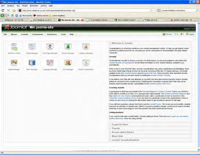Open the Tools menu
Image resolution: width=200 pixels, height=155 pixels.
(x=63, y=35)
